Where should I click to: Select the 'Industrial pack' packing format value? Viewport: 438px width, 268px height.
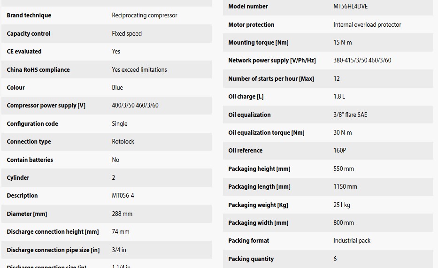(352, 241)
